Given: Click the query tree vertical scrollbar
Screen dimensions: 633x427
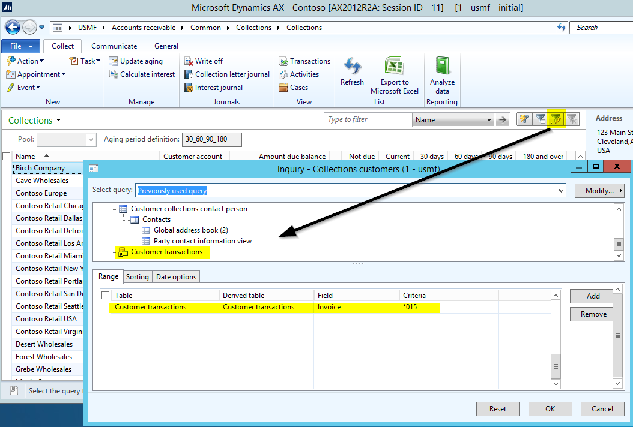Looking at the screenshot, I should click(619, 233).
